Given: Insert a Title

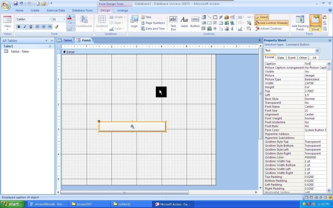Looking at the screenshot, I should [146, 17].
